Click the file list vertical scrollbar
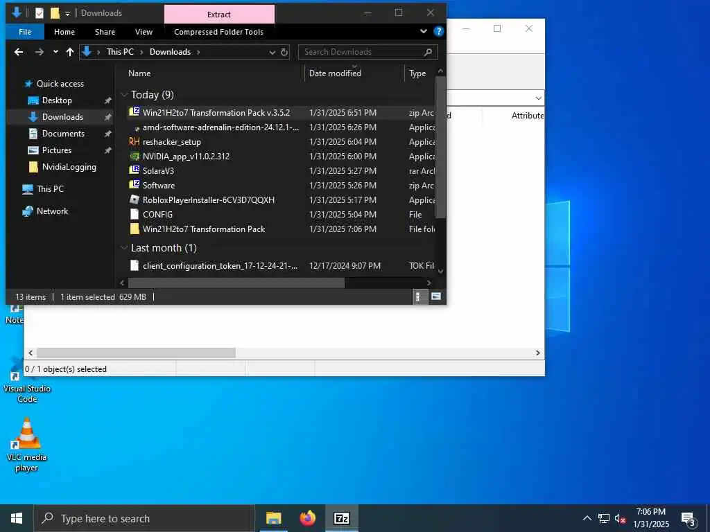The image size is (710, 532). pos(440,147)
